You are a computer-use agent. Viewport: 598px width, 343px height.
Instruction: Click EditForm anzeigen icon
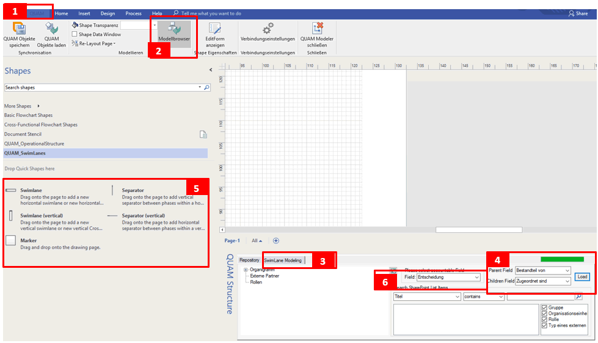(x=214, y=29)
